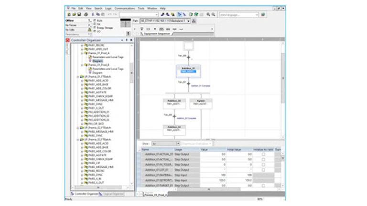Switch to the Logical Organizer tab

click(112, 194)
